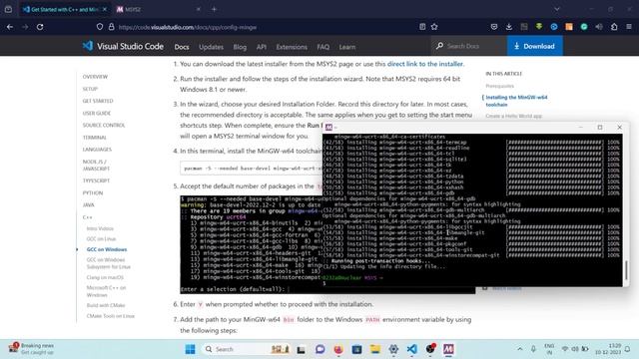Open the Blog menu item
Screen dimensions: 639x359
tap(240, 47)
